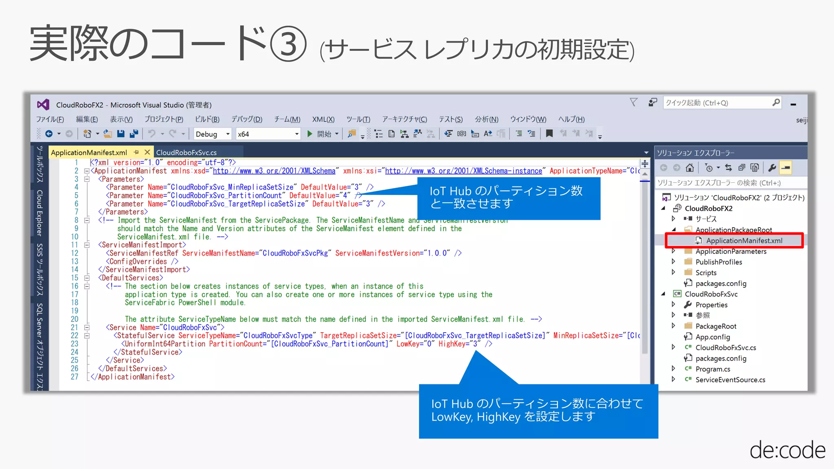Click the Save All icon
834x469 pixels.
[134, 134]
